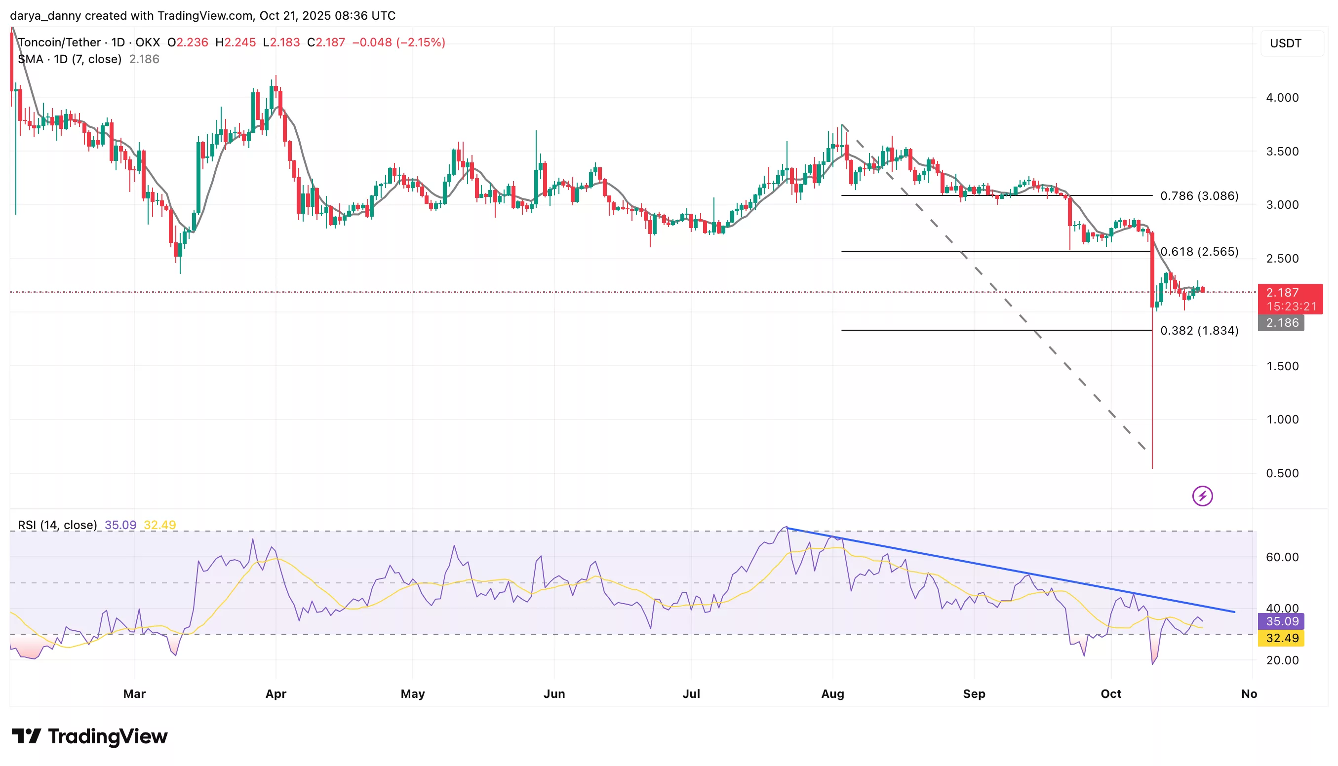
Task: Click the yellow 32.49 RSI average tag
Action: (x=1280, y=638)
